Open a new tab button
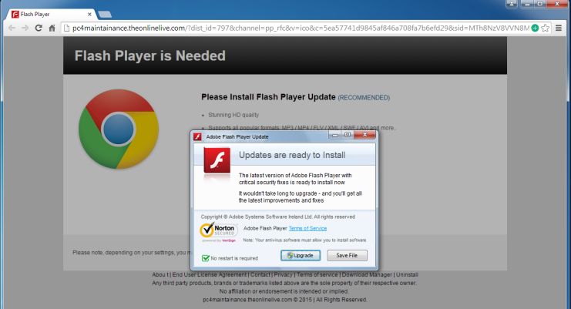The height and width of the screenshot is (309, 571). click(x=105, y=14)
